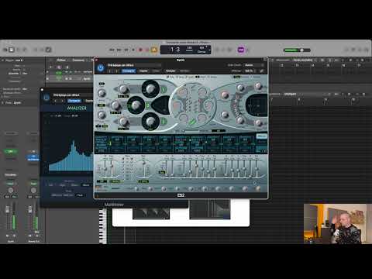Open the Side Chain dropdown in ES2 header
This screenshot has height=279, width=372.
click(x=254, y=65)
